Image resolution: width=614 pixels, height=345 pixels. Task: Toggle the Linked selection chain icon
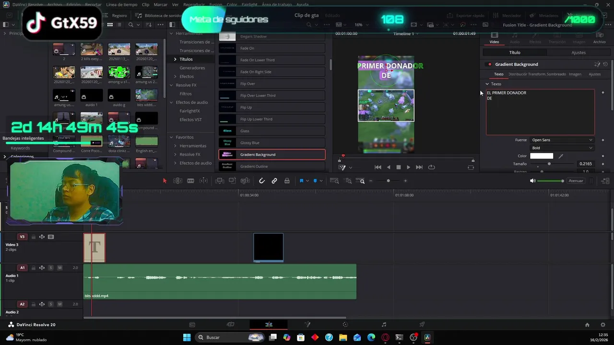pos(274,181)
